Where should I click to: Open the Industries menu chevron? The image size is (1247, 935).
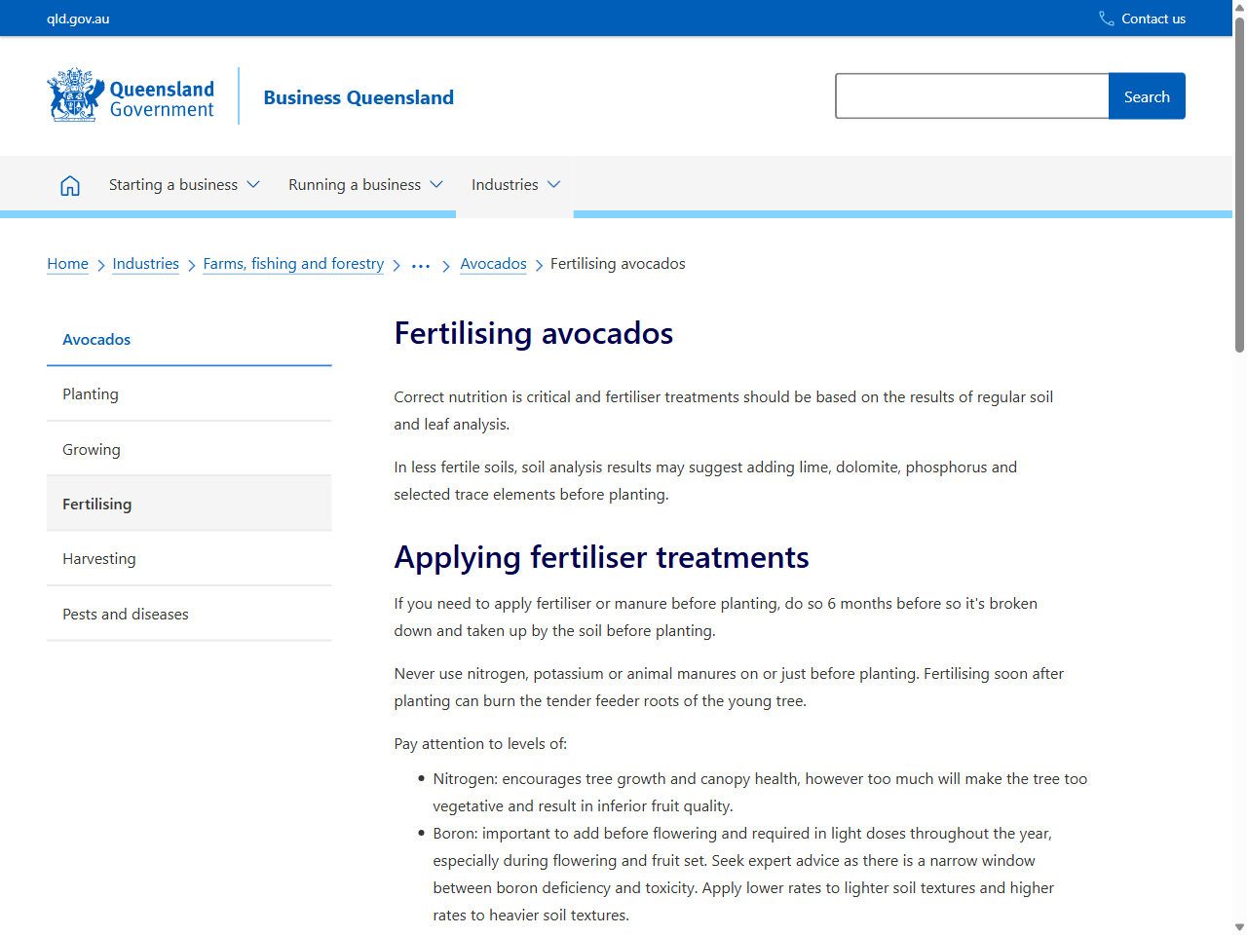point(554,184)
